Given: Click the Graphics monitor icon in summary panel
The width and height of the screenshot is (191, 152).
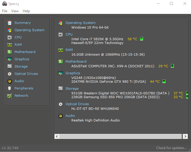Looking at the screenshot, I should coord(61,73).
